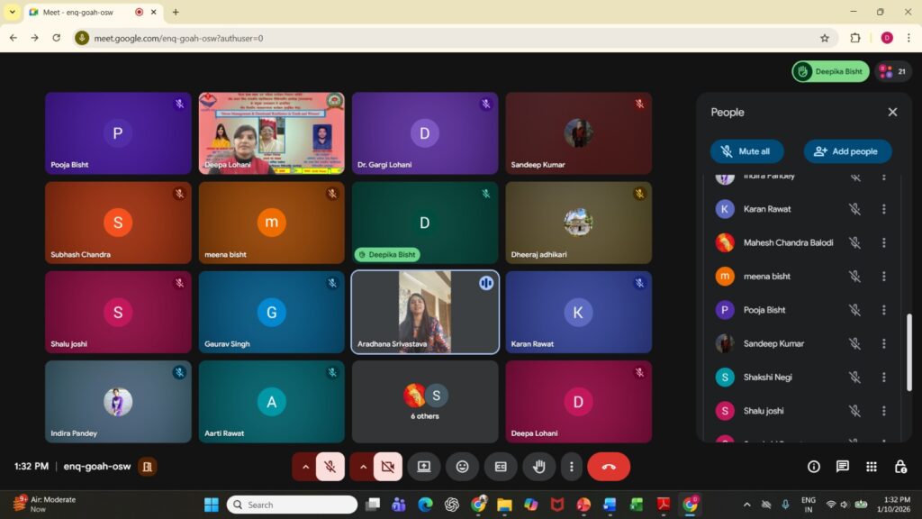Screen dimensions: 922x519
Task: Open more options menu for Karan Rawat
Action: point(883,209)
